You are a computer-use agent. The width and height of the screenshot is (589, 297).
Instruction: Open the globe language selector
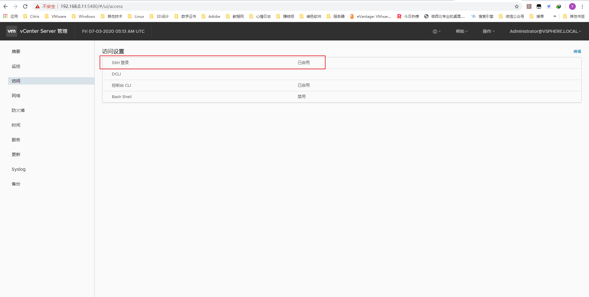(x=436, y=31)
